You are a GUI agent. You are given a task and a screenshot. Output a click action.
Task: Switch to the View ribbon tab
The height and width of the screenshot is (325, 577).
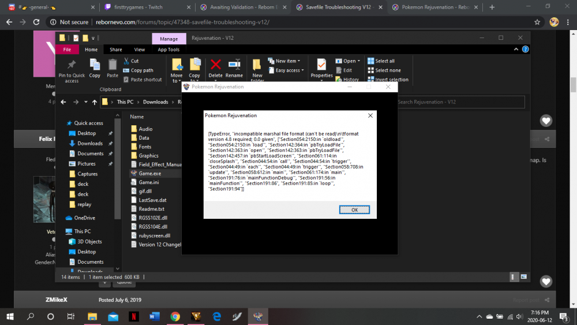(x=139, y=49)
